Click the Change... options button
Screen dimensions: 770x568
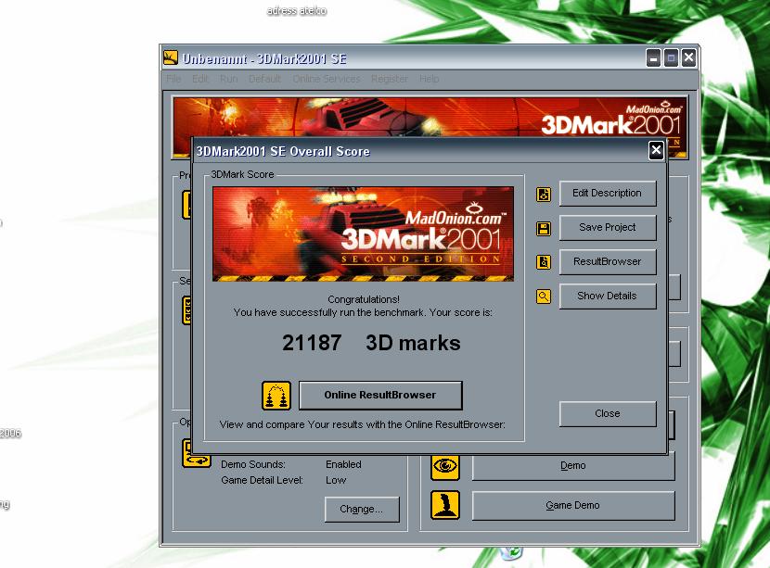pyautogui.click(x=362, y=509)
